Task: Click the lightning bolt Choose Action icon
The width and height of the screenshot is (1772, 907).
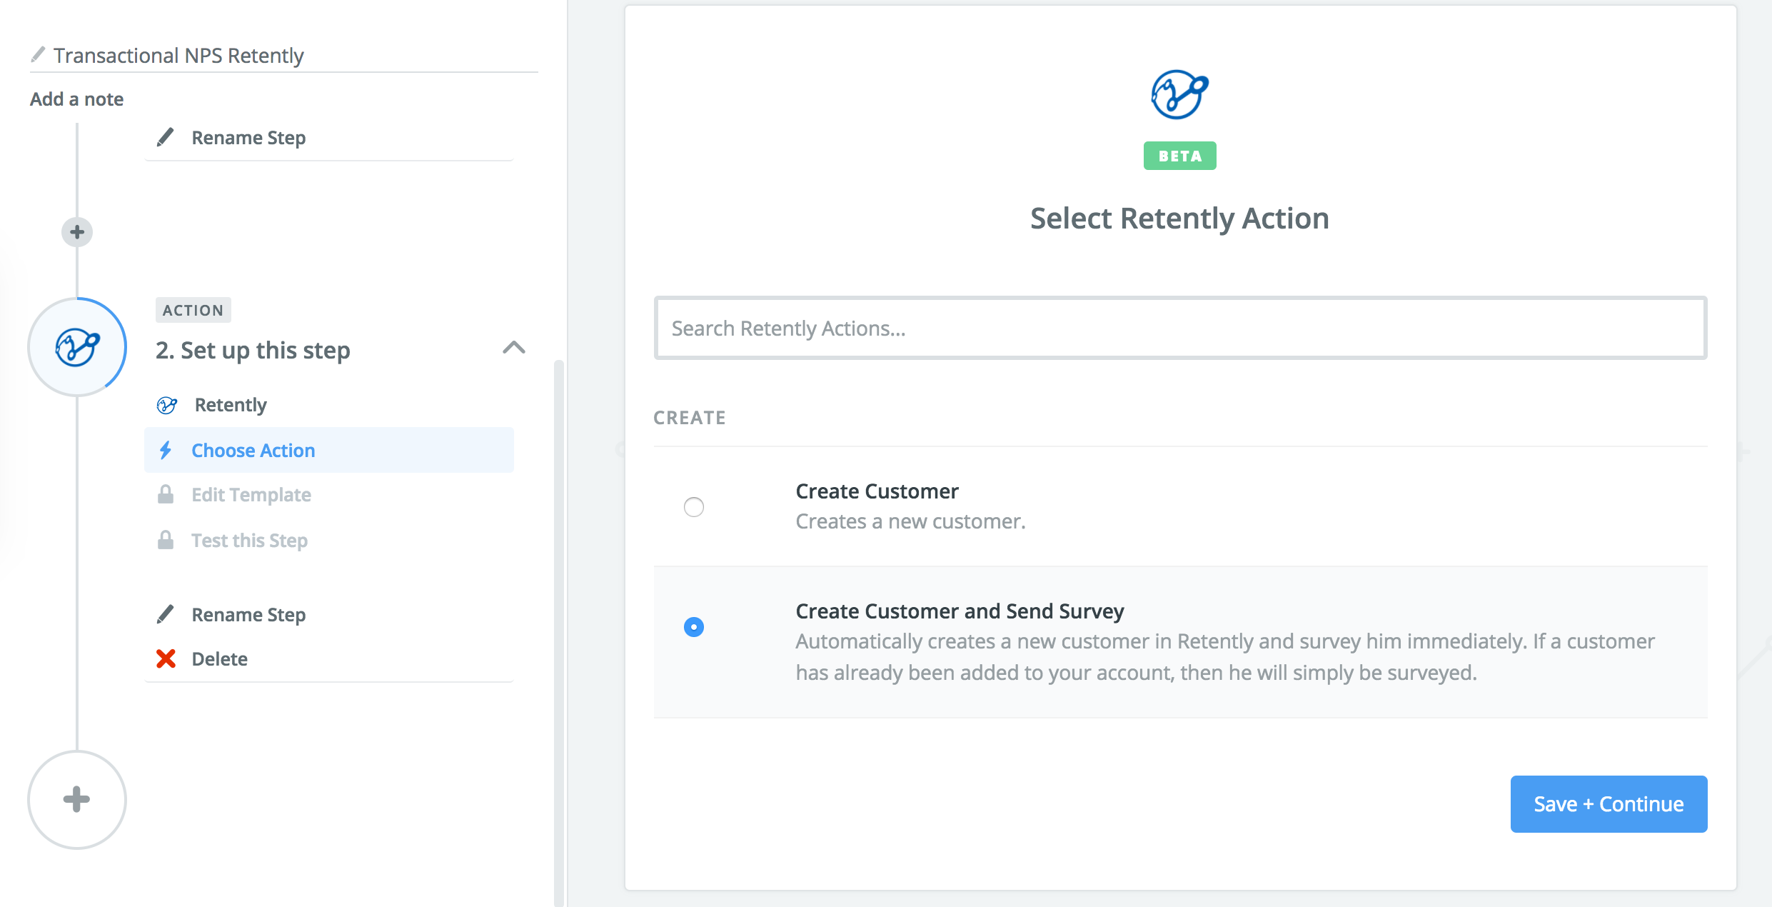Action: pos(166,450)
